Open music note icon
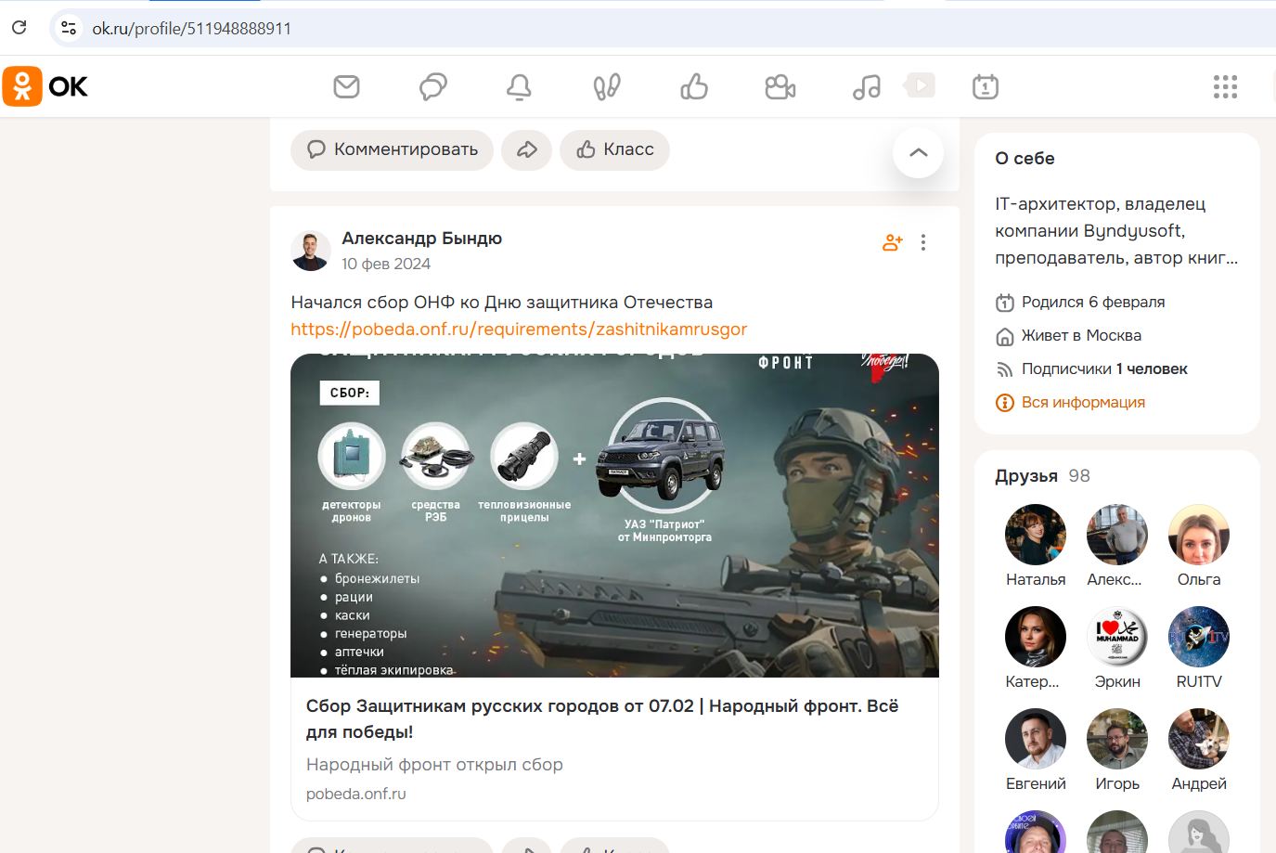The width and height of the screenshot is (1276, 853). 867,86
